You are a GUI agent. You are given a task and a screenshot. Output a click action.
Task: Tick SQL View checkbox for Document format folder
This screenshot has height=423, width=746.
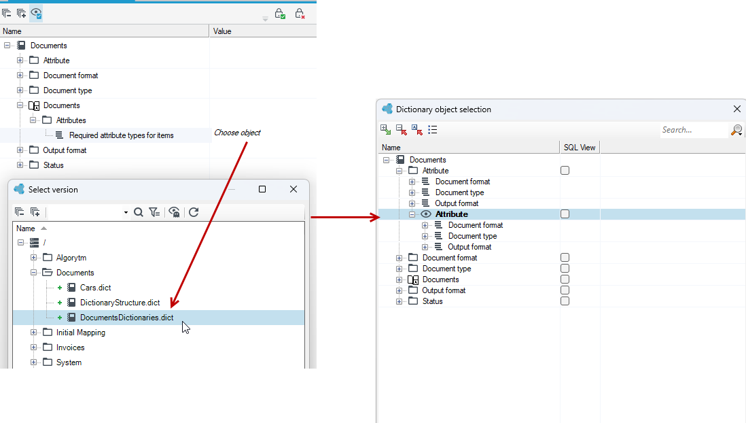pyautogui.click(x=565, y=258)
